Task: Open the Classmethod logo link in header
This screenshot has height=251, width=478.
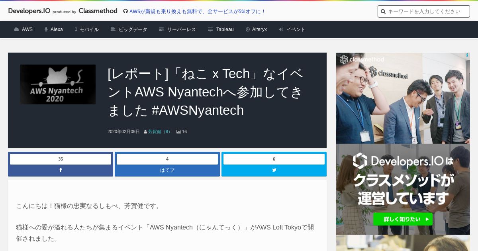Action: coord(98,11)
